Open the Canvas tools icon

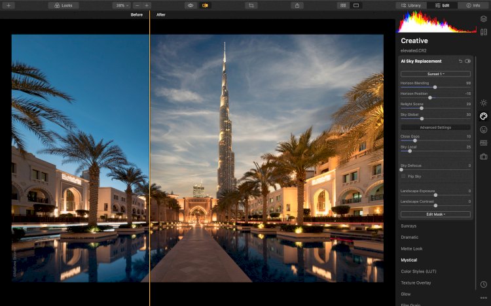point(484,32)
